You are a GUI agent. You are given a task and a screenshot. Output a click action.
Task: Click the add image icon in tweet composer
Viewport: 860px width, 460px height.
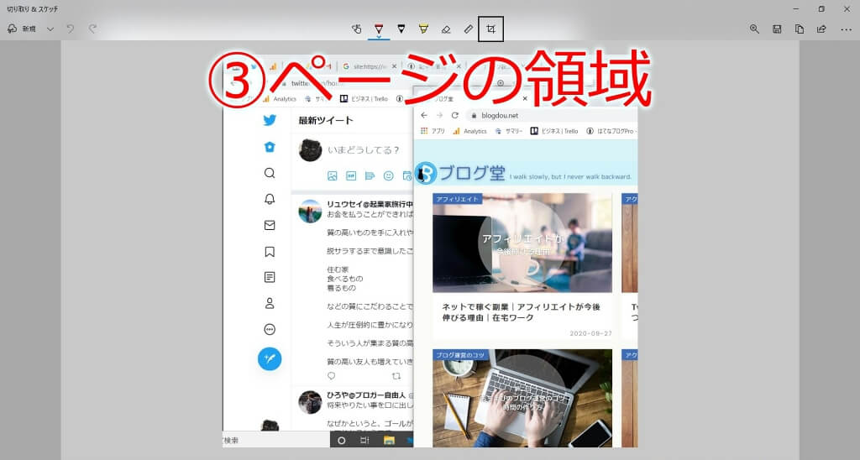(333, 176)
